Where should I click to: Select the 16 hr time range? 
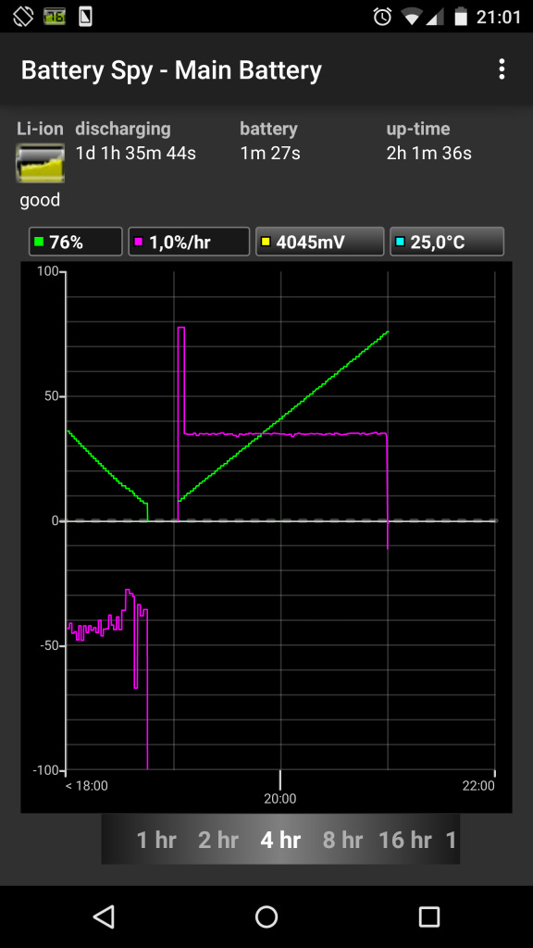[405, 840]
